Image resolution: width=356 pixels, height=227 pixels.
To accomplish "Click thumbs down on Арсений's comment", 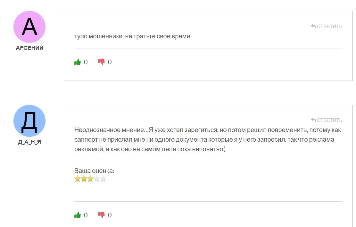I will coord(102,62).
